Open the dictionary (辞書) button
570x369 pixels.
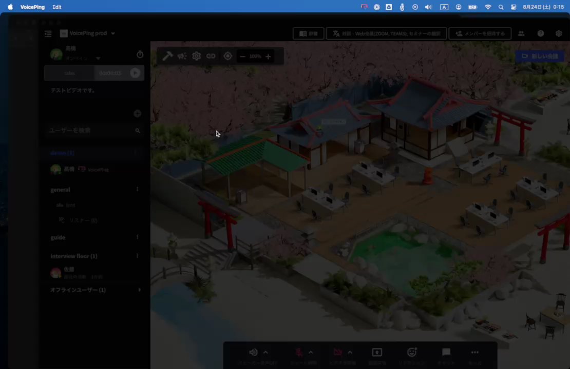[308, 34]
